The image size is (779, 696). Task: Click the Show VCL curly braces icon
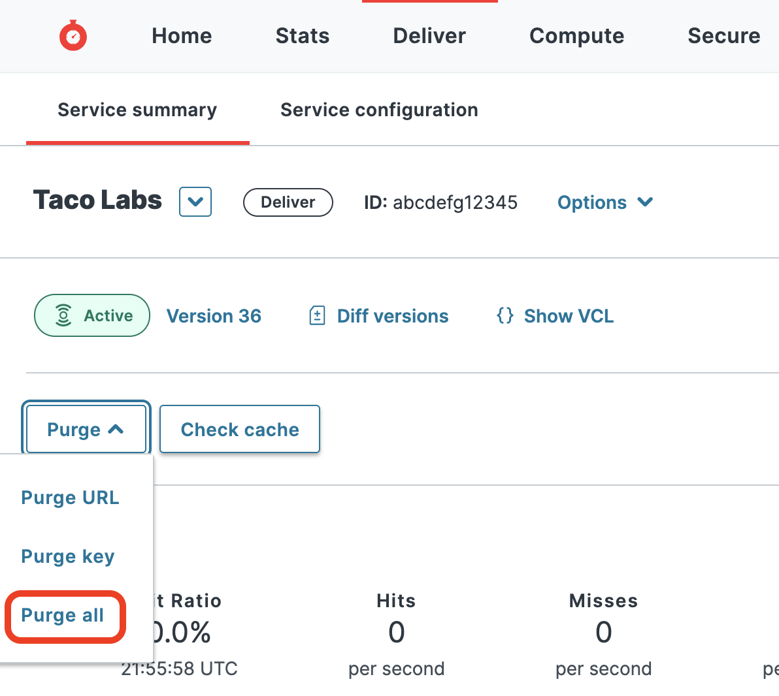coord(505,315)
